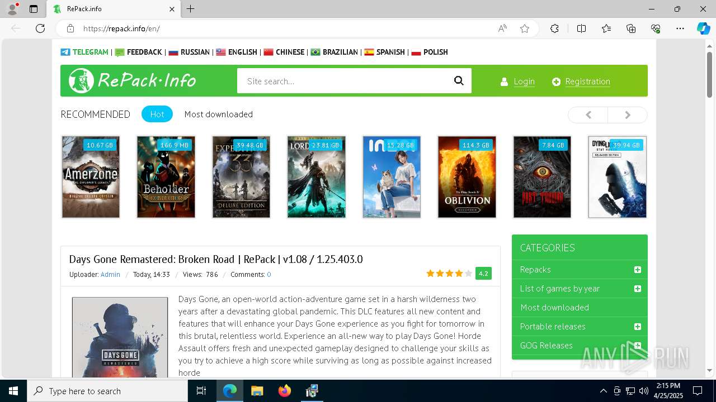Click the Login link
716x402 pixels.
click(524, 82)
